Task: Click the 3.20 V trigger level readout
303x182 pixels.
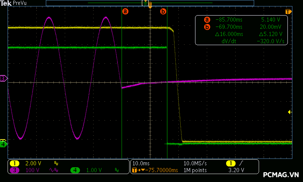Action: tap(236, 170)
